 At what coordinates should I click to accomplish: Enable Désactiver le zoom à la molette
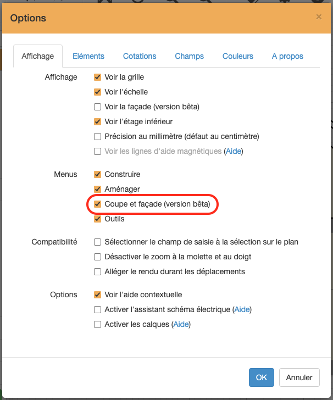[x=98, y=257]
